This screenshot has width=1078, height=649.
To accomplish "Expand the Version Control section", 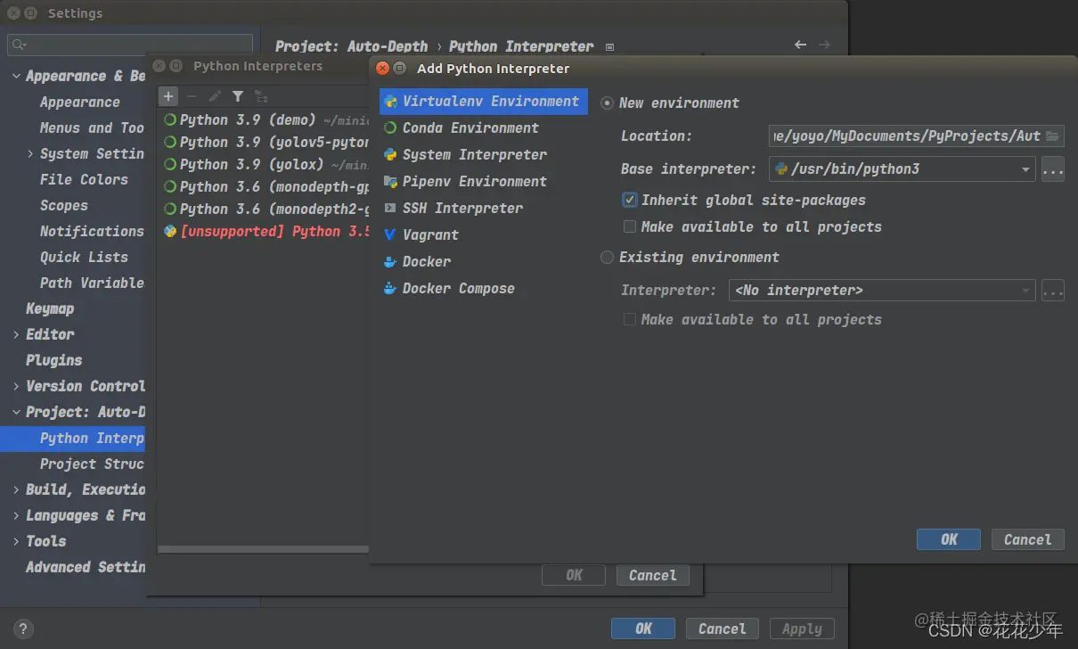I will (16, 386).
